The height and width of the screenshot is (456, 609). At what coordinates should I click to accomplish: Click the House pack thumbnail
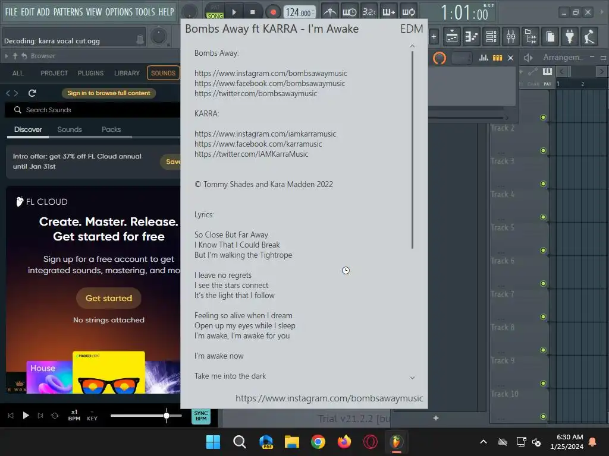(49, 377)
